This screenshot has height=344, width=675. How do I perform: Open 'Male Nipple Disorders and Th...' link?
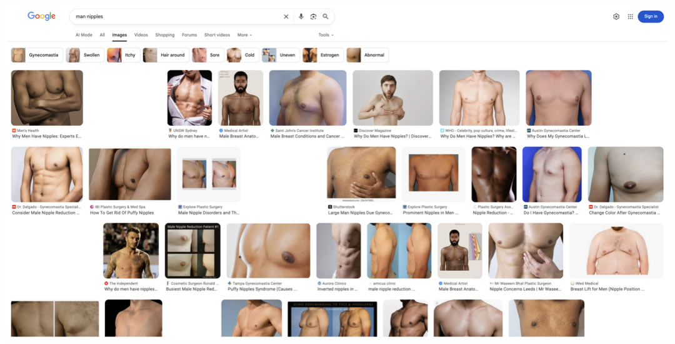[209, 213]
